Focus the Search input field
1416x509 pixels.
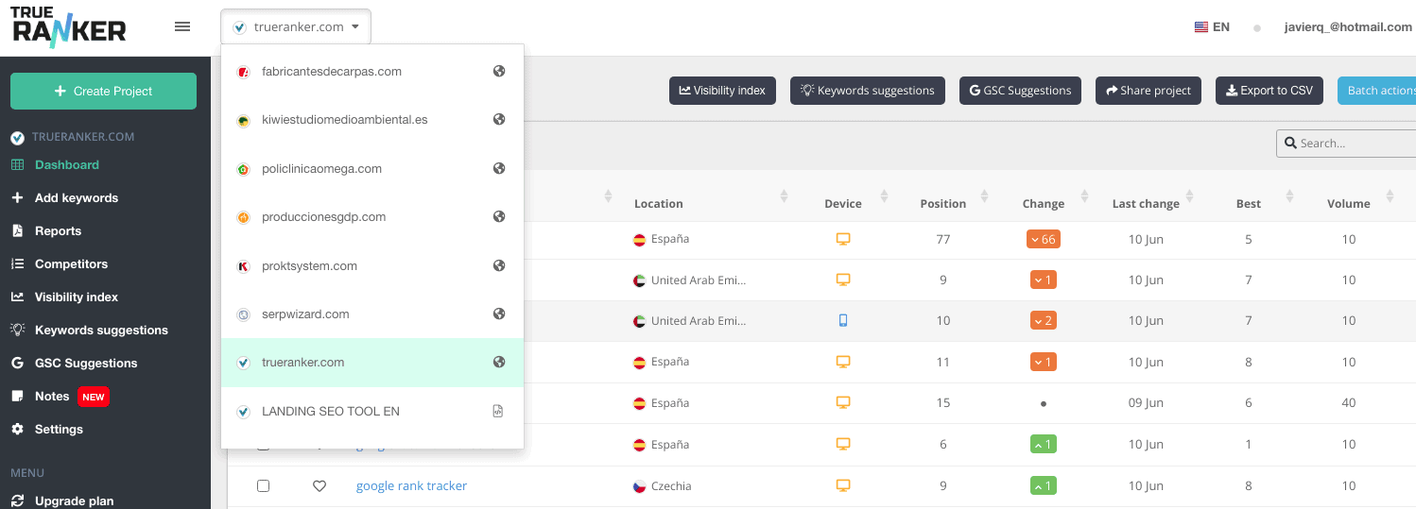(1347, 144)
